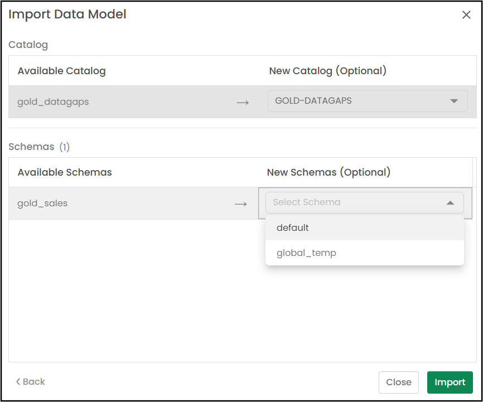Expand the GOLD-DATAGAPS catalog dropdown arrow

coord(454,101)
